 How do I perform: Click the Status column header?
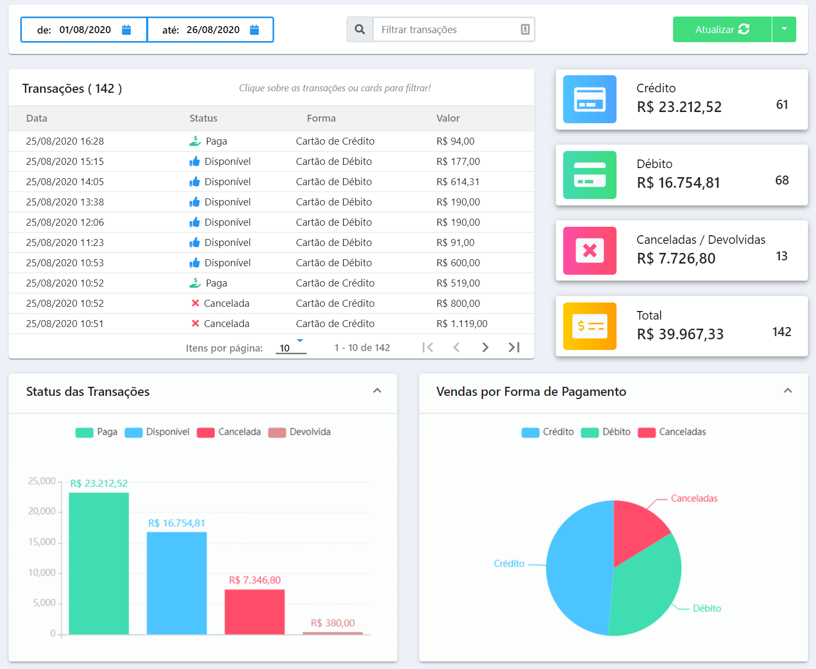pos(203,118)
